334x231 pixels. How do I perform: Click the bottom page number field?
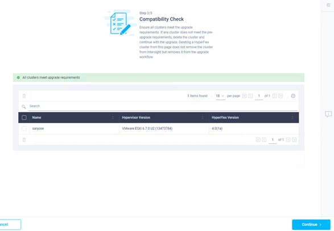coord(273,140)
